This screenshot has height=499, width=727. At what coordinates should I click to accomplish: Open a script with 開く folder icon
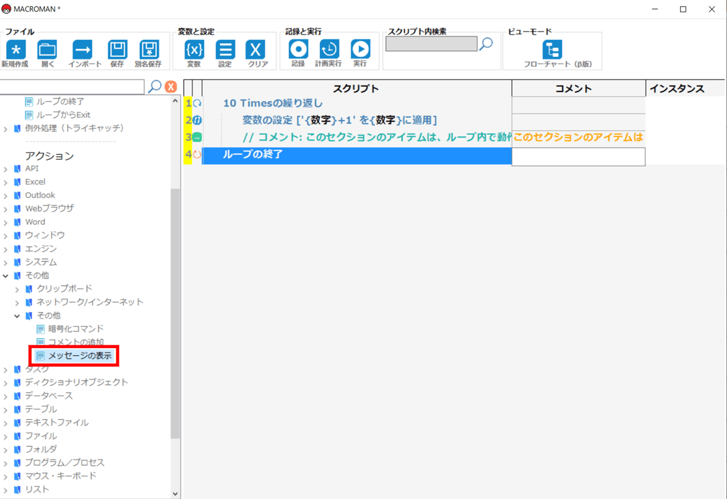pos(47,50)
